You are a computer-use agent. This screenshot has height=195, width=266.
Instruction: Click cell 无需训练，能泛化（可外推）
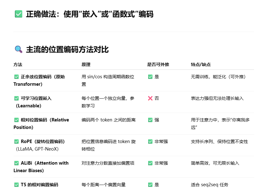(218, 77)
